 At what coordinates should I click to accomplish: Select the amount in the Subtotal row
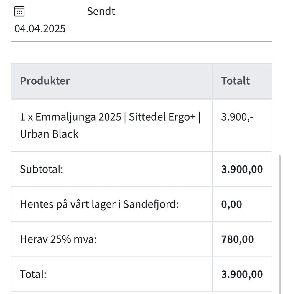click(x=242, y=169)
